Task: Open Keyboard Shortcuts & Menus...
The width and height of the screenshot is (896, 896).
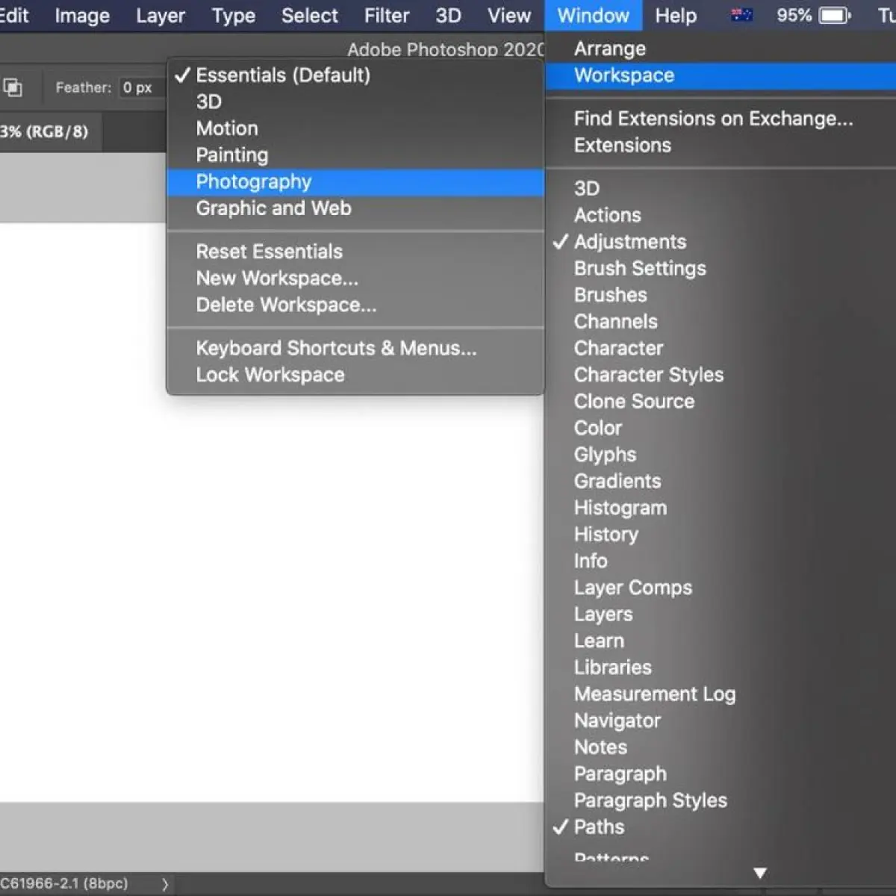Action: pos(355,349)
